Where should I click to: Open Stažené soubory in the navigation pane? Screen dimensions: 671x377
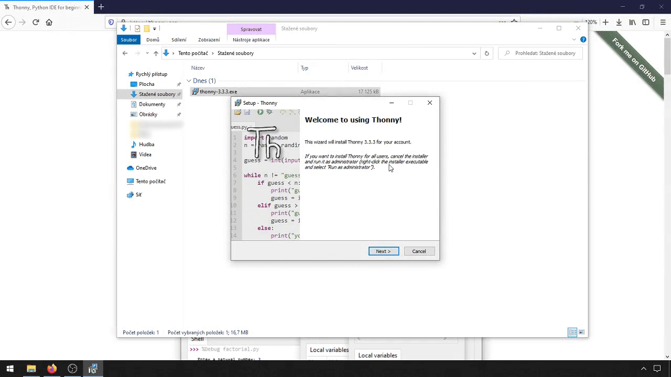157,94
